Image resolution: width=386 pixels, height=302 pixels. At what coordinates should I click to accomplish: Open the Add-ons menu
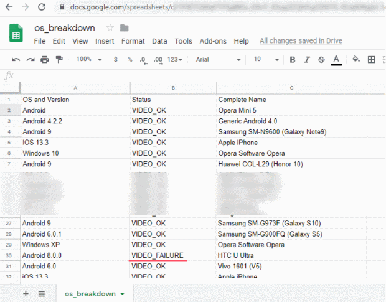[213, 41]
